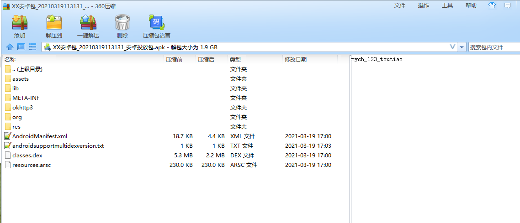Select the 'classes.dex' file name
The width and height of the screenshot is (520, 223).
(x=27, y=155)
